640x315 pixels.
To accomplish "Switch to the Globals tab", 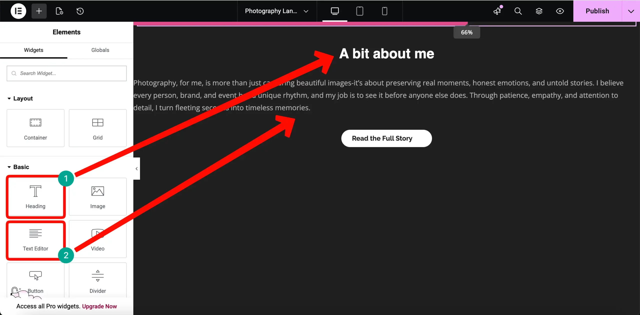I will click(100, 50).
